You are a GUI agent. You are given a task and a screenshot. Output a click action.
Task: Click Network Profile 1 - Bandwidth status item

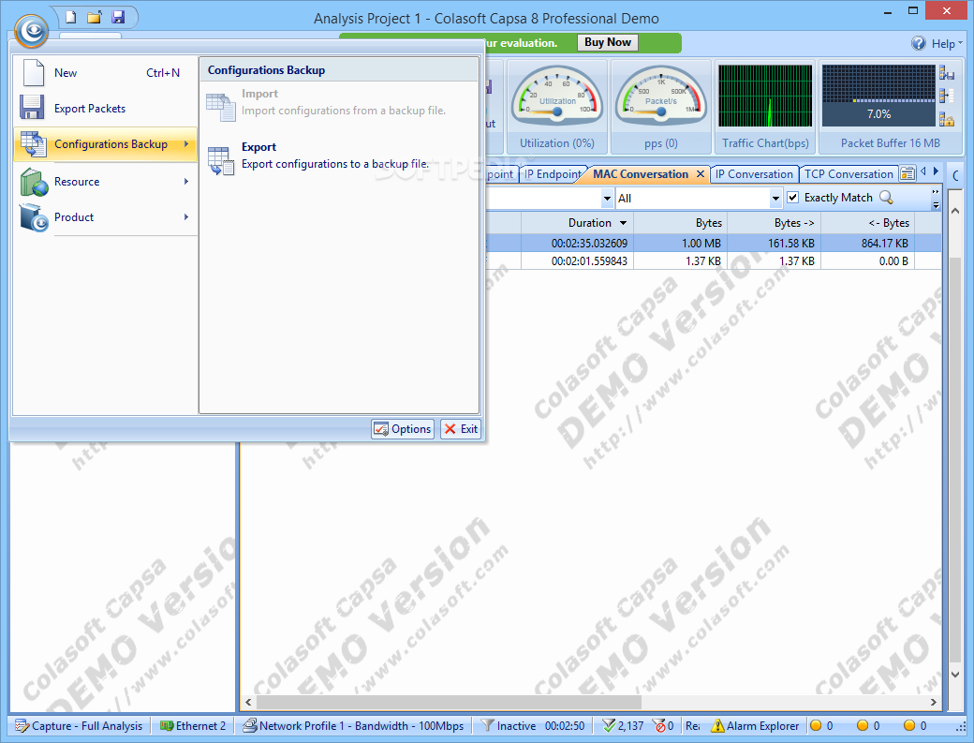click(x=353, y=725)
